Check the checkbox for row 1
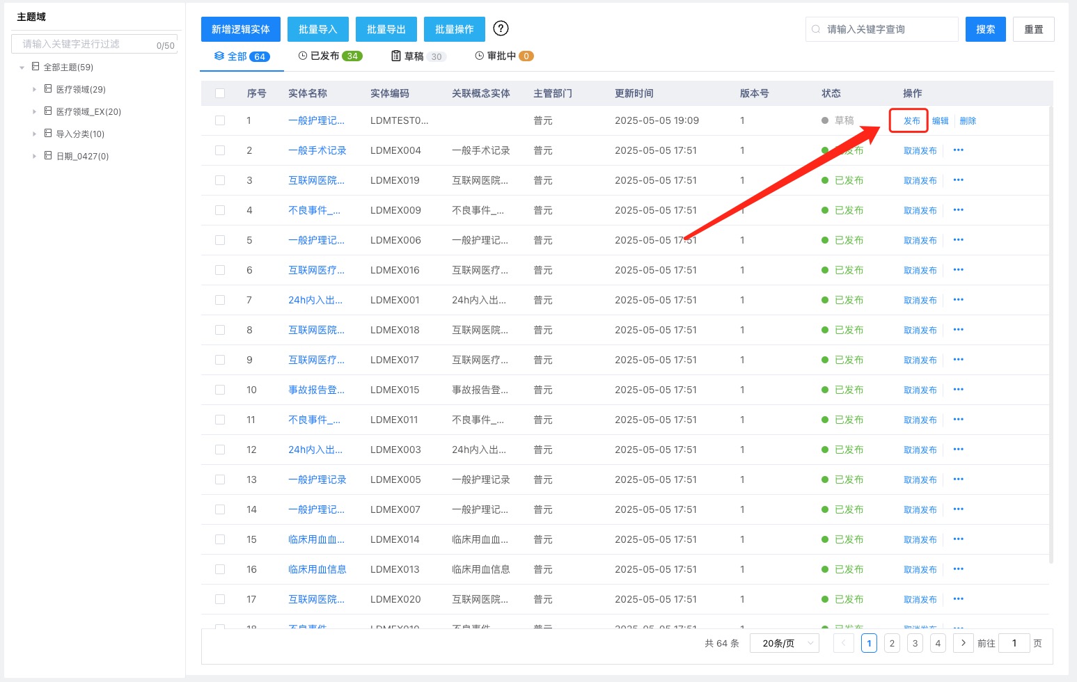This screenshot has height=682, width=1077. [220, 120]
